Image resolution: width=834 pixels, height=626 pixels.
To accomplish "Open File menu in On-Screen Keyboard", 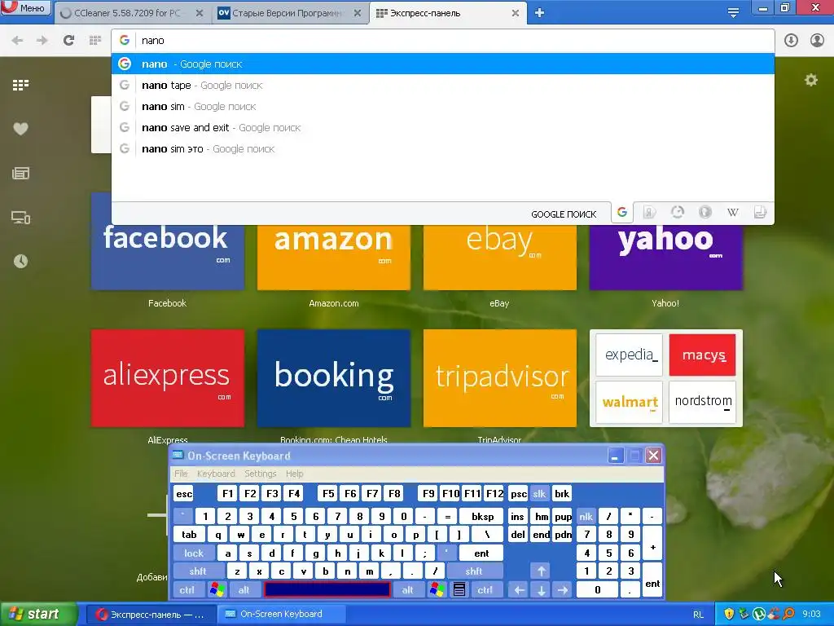I will tap(181, 474).
